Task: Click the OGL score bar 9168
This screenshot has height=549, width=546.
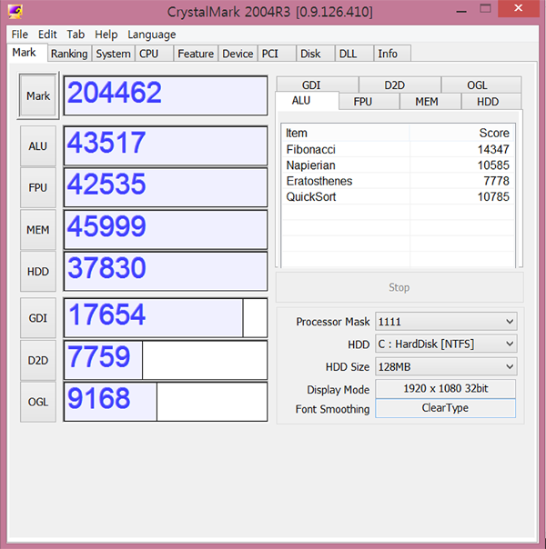Action: (x=166, y=402)
